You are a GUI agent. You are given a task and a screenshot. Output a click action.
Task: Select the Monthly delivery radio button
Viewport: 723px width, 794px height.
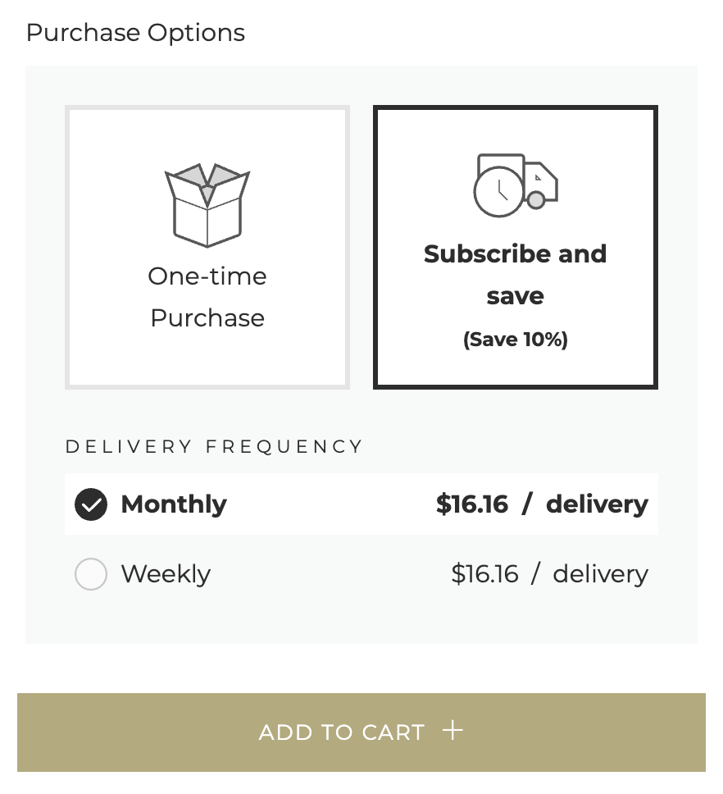point(91,504)
